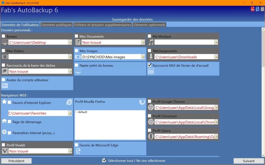The image size is (265, 165).
Task: Click the user avatar card icon
Action: [x=5, y=86]
